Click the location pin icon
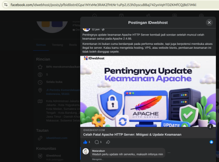 coord(40,90)
